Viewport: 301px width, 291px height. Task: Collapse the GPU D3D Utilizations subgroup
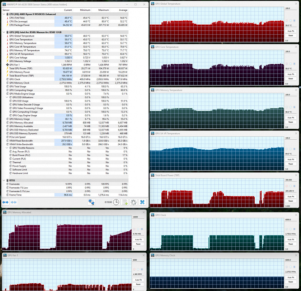[x=10, y=97]
